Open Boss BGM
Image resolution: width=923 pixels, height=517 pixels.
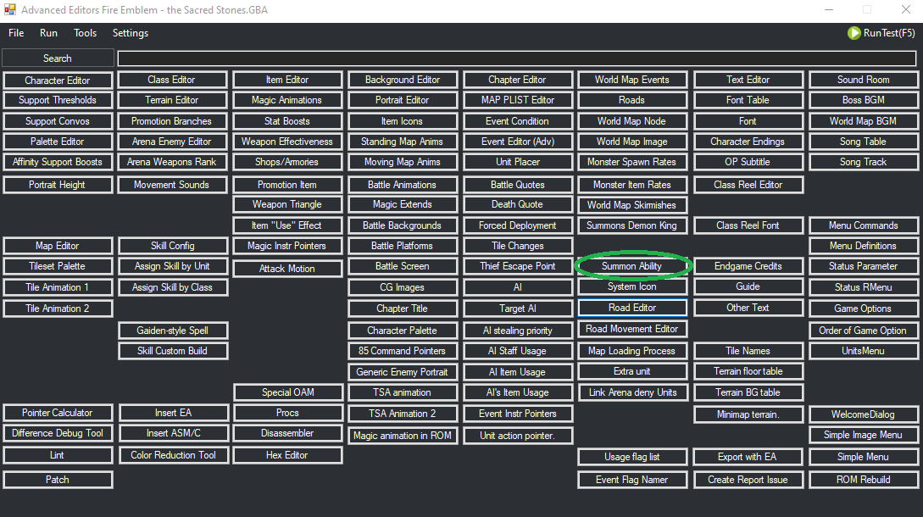point(863,100)
